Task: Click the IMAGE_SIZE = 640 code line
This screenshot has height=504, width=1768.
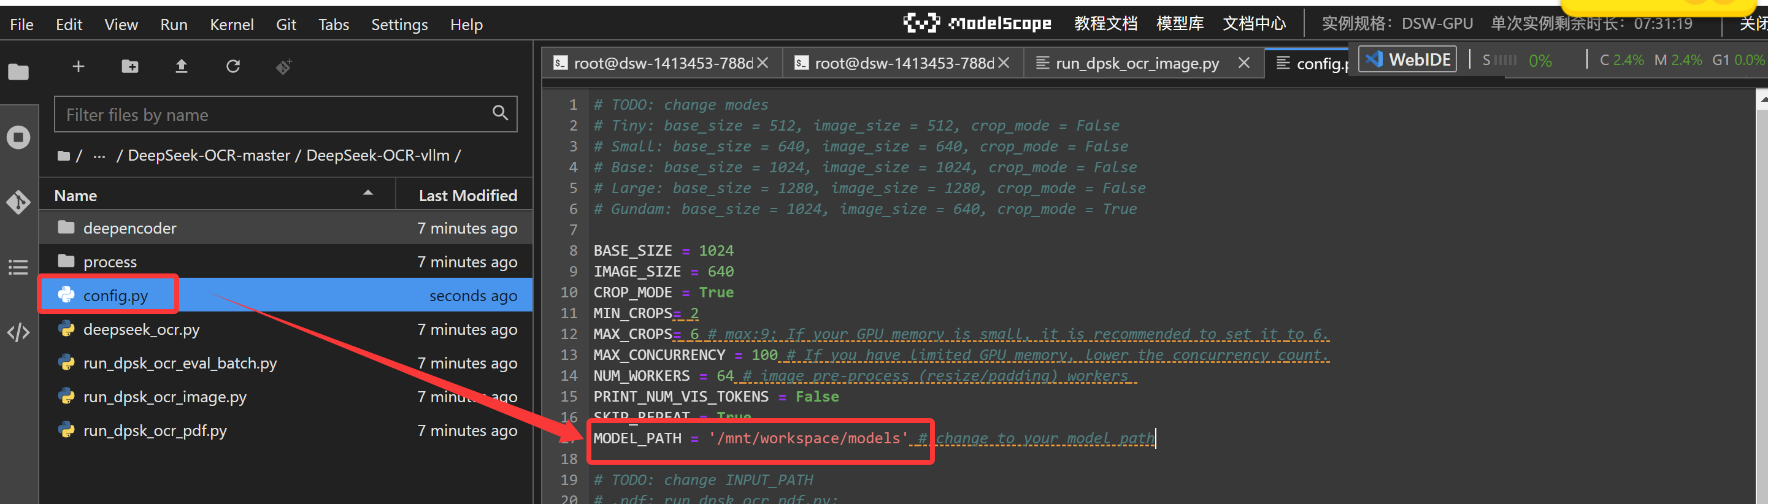Action: tap(663, 272)
